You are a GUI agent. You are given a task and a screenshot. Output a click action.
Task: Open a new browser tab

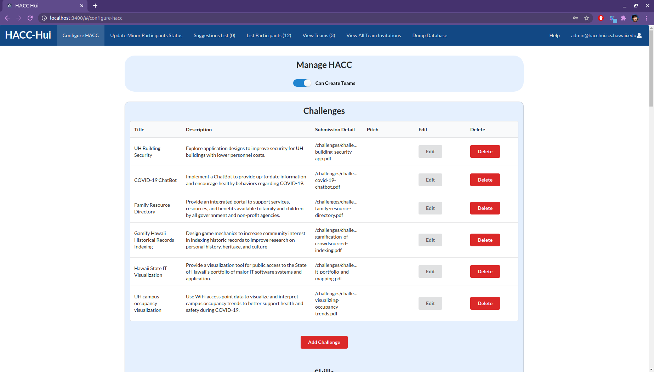(95, 6)
